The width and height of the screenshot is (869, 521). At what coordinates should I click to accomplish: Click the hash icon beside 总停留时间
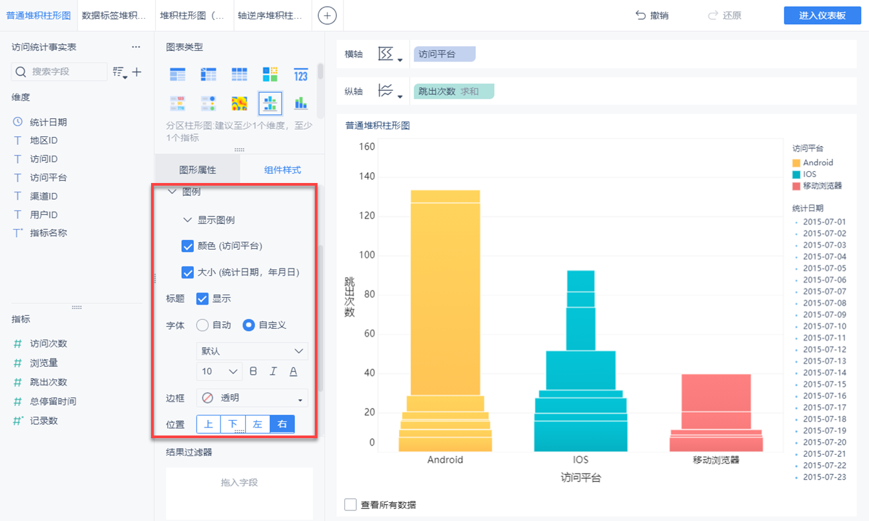[x=18, y=401]
